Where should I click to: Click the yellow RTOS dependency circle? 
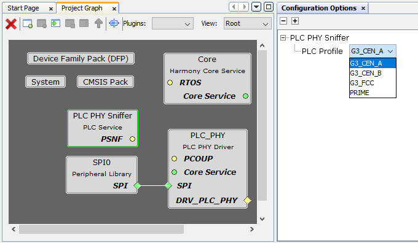(170, 82)
